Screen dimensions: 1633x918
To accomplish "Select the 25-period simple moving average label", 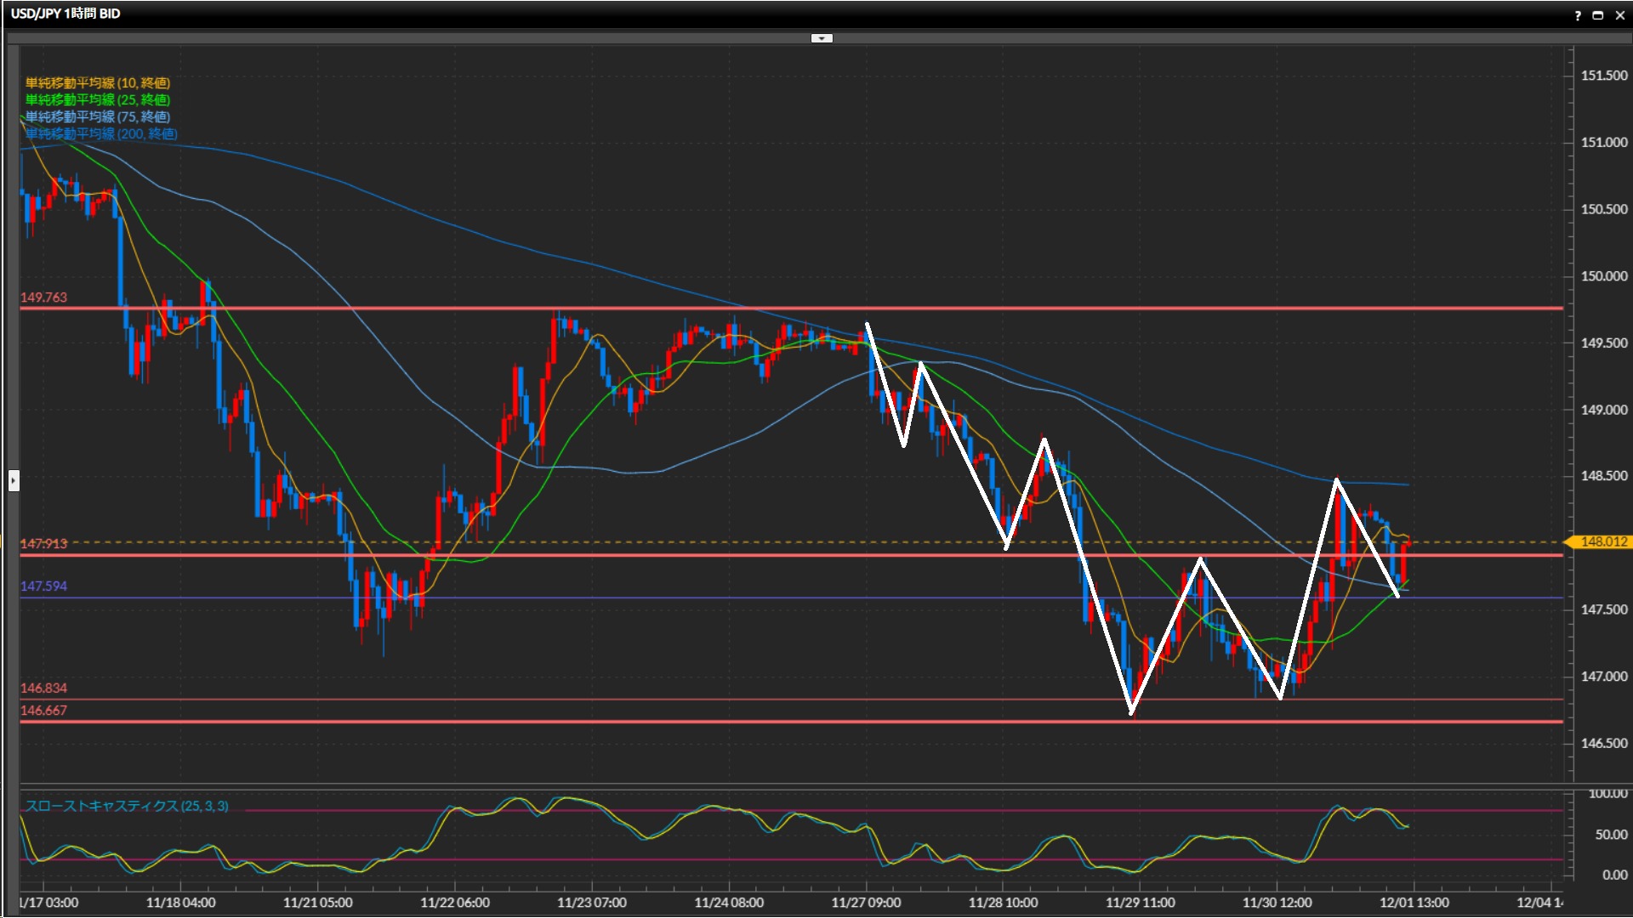I will (x=98, y=99).
